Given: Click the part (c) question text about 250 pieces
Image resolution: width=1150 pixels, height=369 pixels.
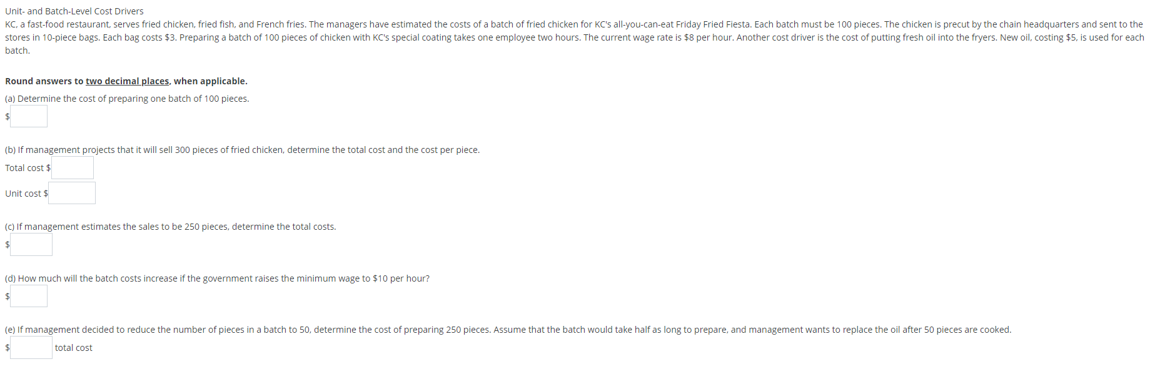Looking at the screenshot, I should [x=170, y=227].
